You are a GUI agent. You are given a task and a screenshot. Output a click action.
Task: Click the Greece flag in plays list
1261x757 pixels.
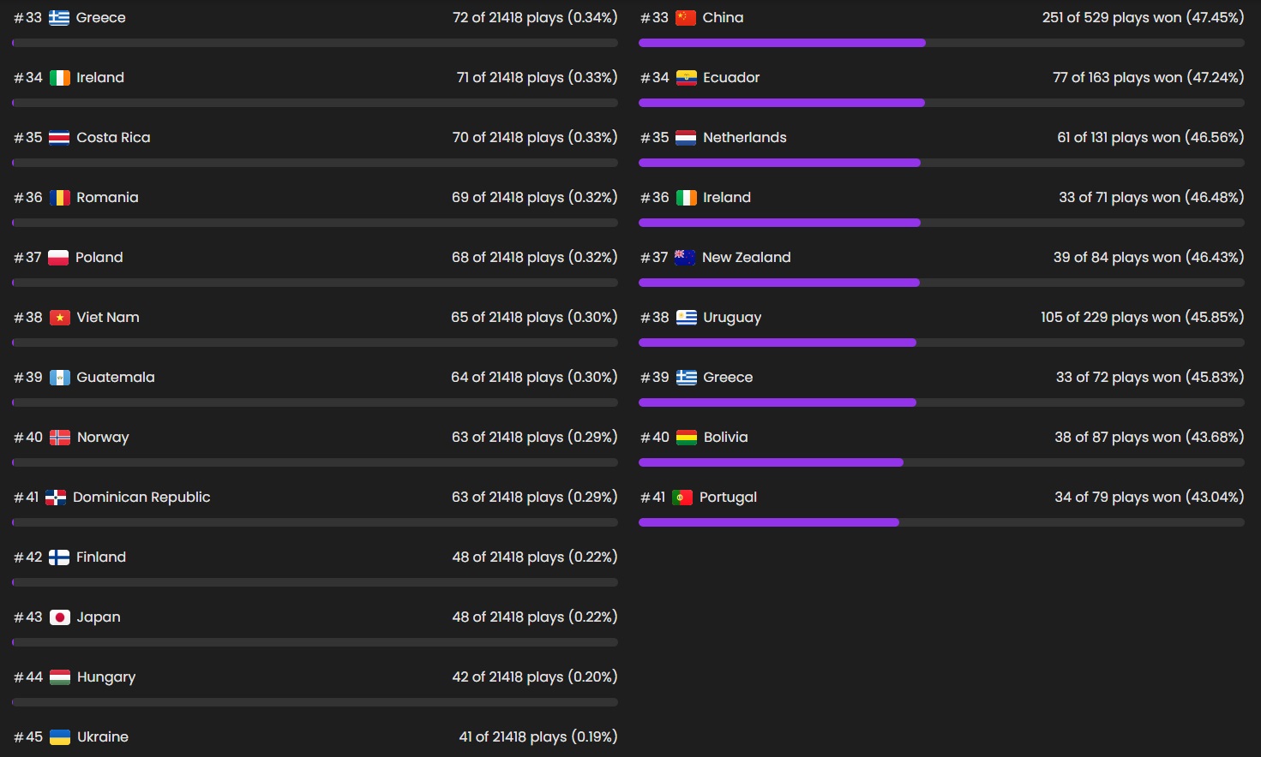(x=59, y=18)
